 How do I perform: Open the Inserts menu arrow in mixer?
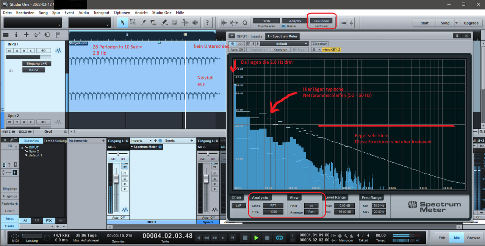pos(150,141)
